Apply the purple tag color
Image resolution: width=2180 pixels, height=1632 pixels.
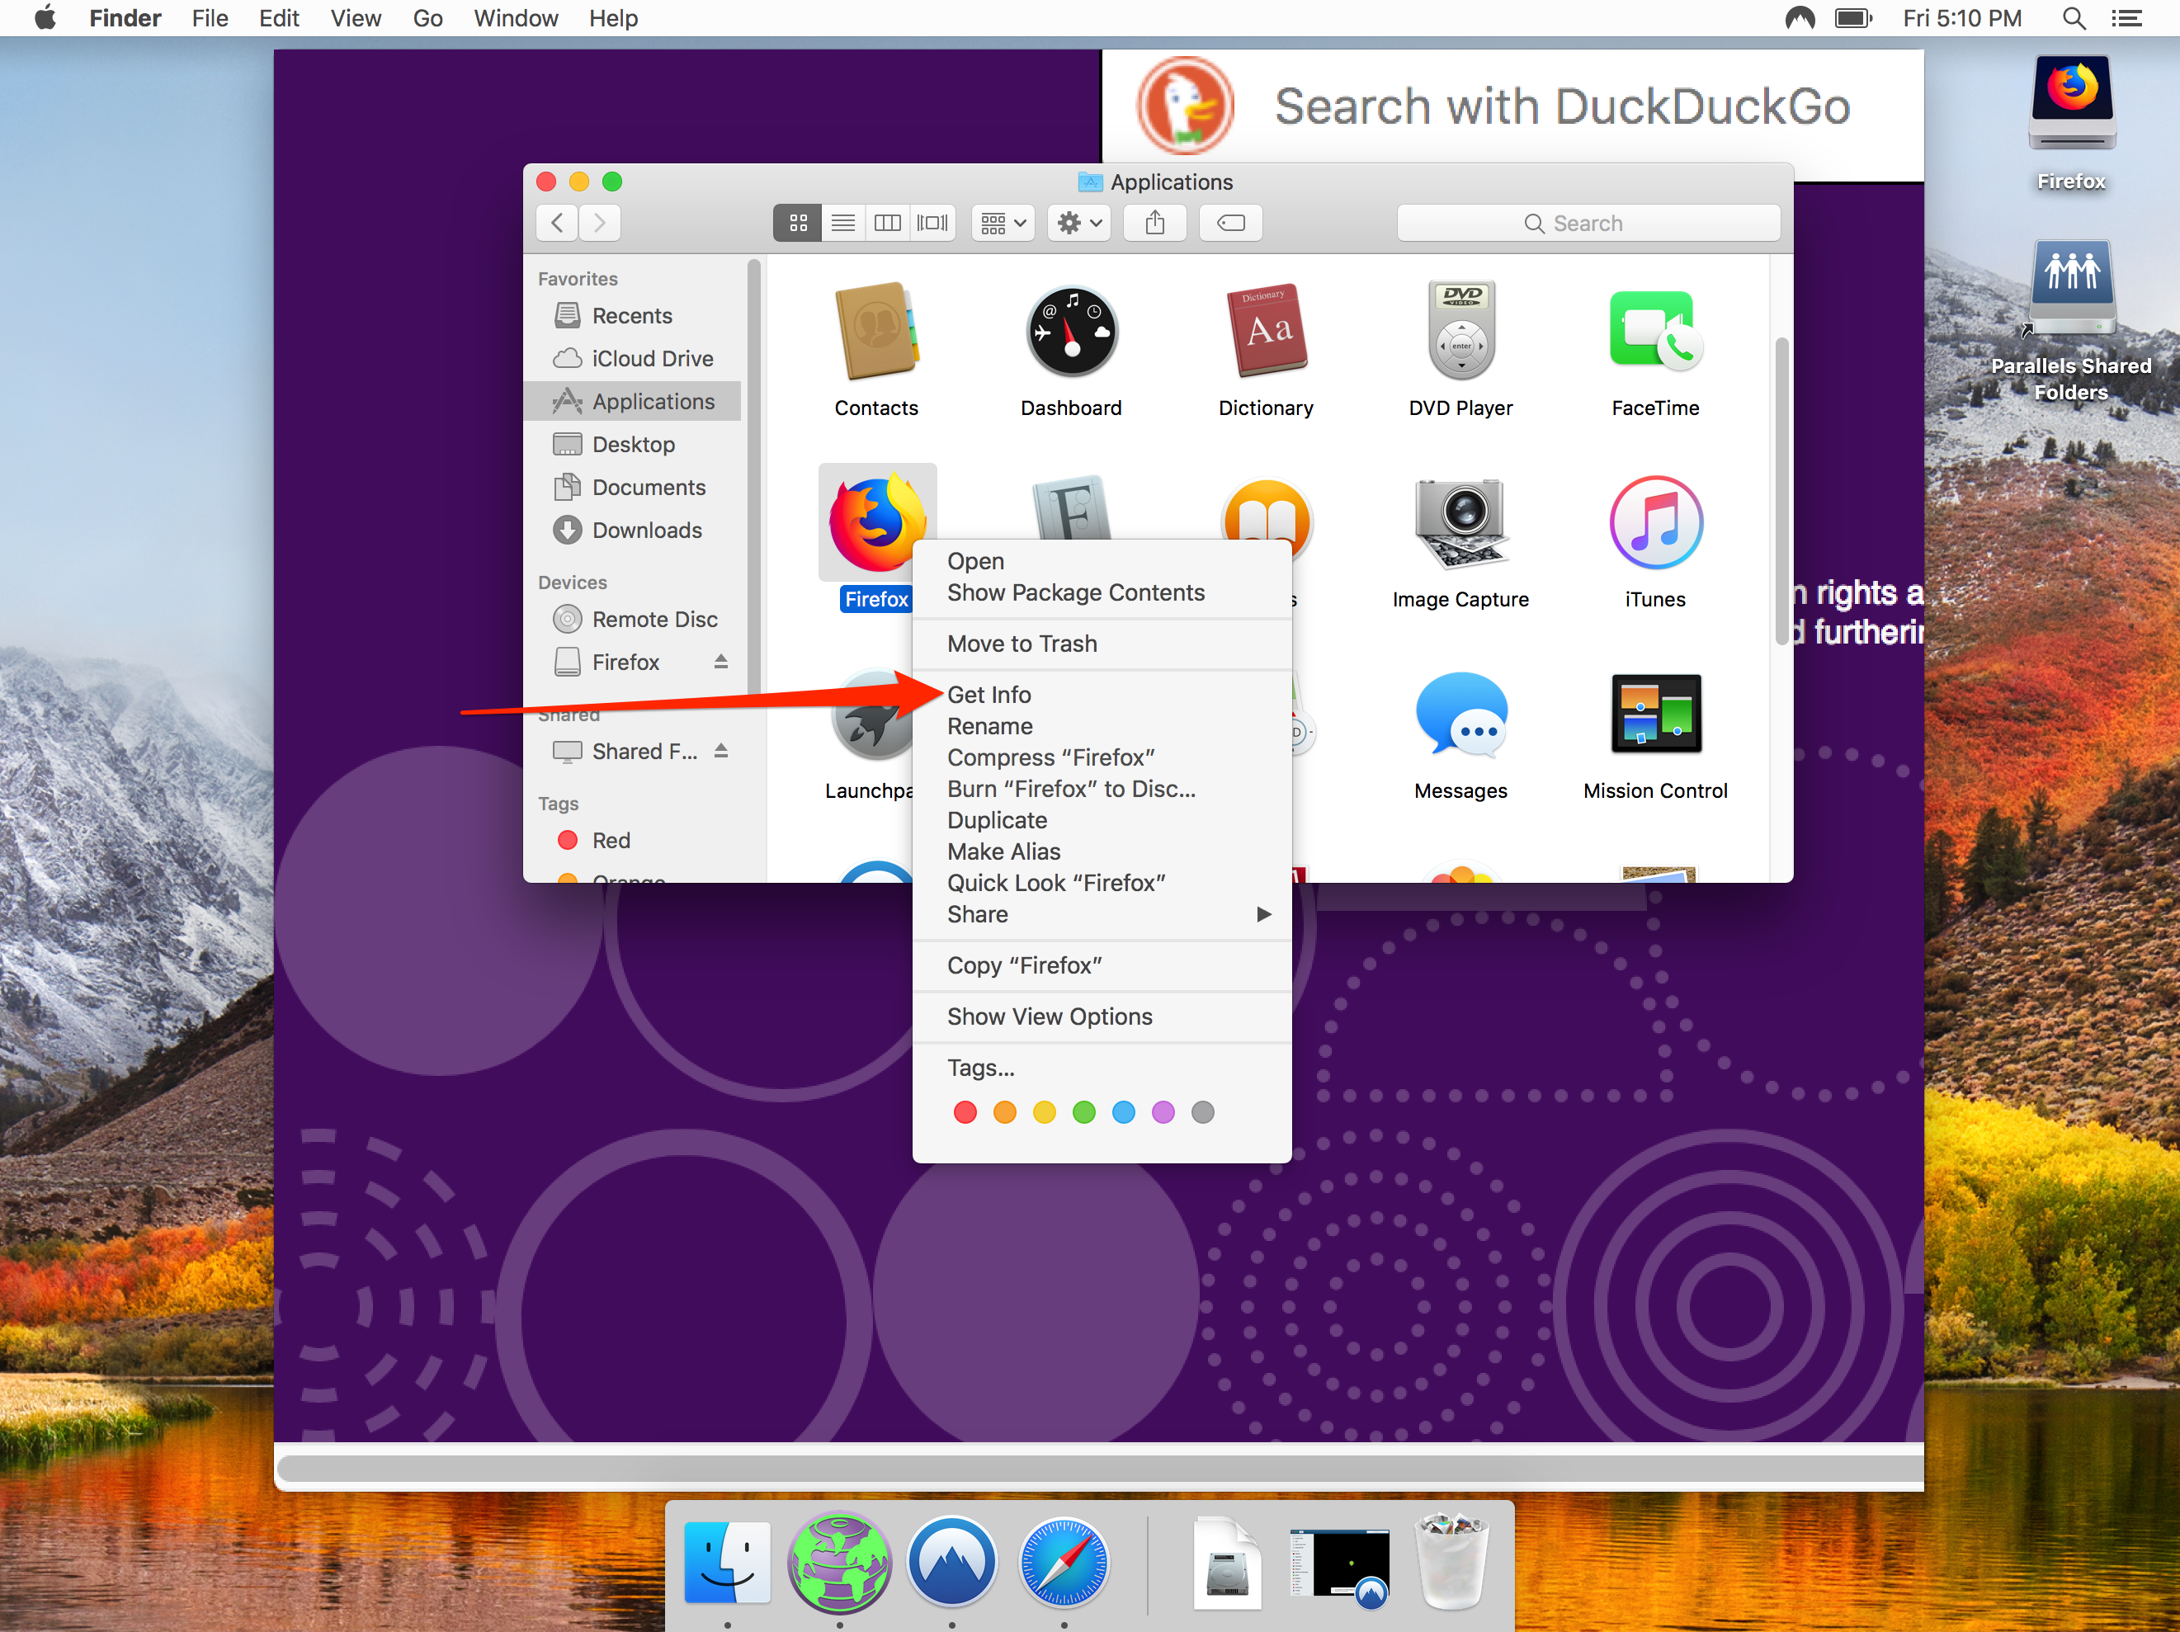[x=1163, y=1113]
